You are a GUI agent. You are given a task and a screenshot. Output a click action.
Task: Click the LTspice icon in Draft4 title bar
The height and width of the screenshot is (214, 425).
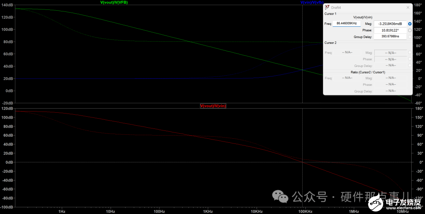point(327,7)
